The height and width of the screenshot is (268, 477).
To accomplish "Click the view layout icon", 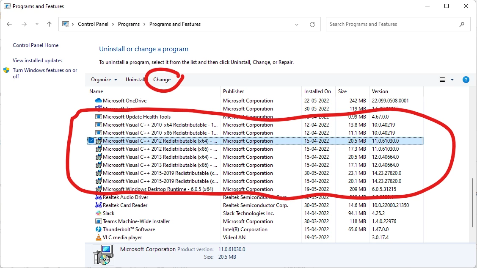I will pos(442,80).
